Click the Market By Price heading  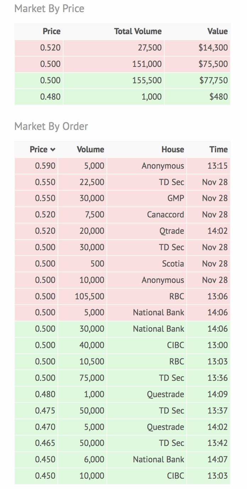[x=49, y=9]
